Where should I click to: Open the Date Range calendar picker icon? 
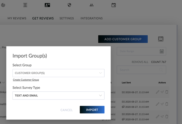pyautogui.click(x=162, y=51)
